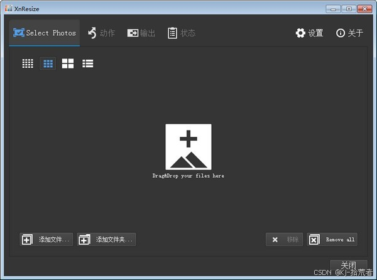377x280 pixels.
Task: Maximize the XnResize window
Action: click(x=349, y=9)
